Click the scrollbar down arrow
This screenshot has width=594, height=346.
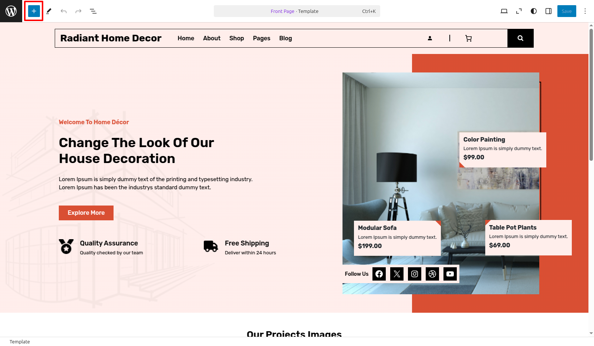click(591, 333)
